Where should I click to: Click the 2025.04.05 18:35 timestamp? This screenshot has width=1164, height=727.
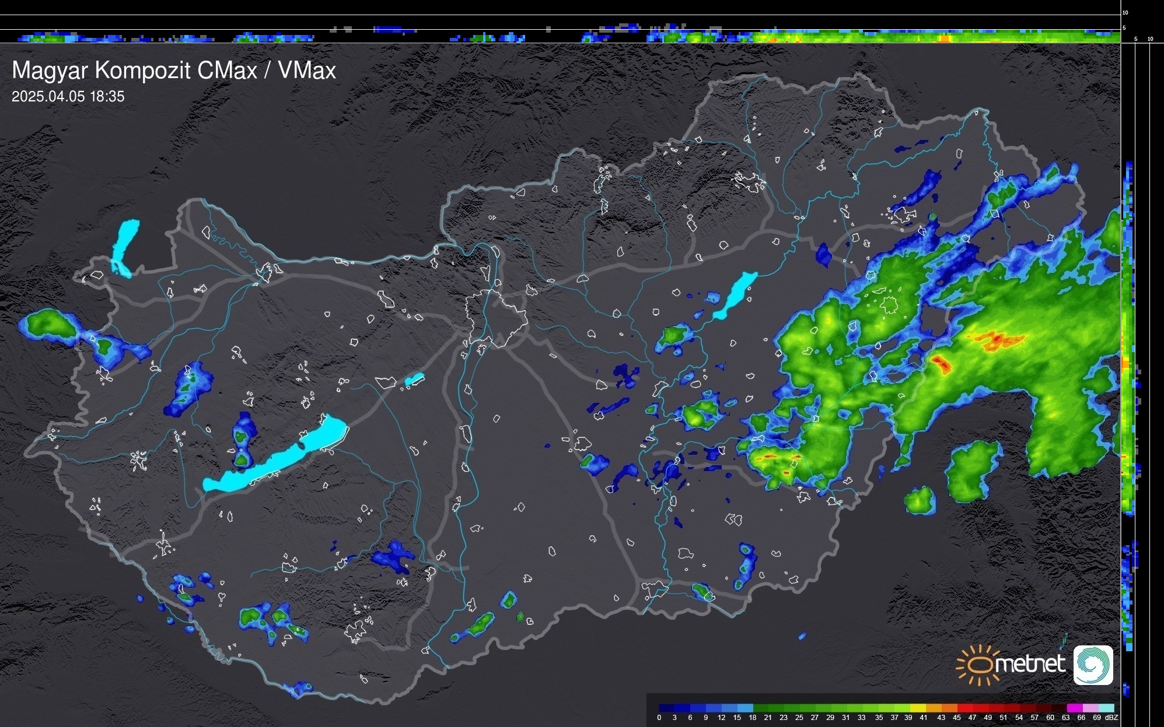point(68,97)
